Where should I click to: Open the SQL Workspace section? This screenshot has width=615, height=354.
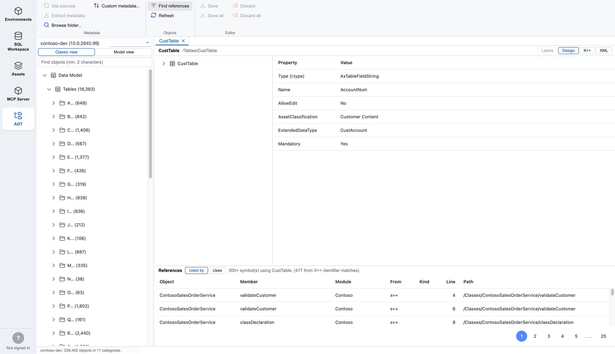pos(18,41)
